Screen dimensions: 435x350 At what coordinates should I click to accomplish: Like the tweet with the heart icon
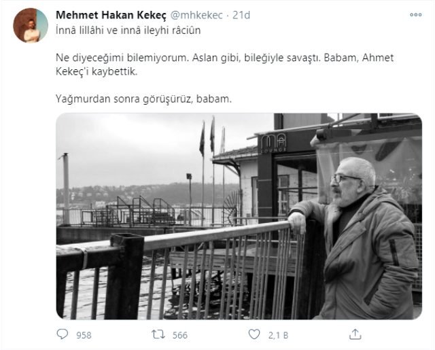coord(254,334)
